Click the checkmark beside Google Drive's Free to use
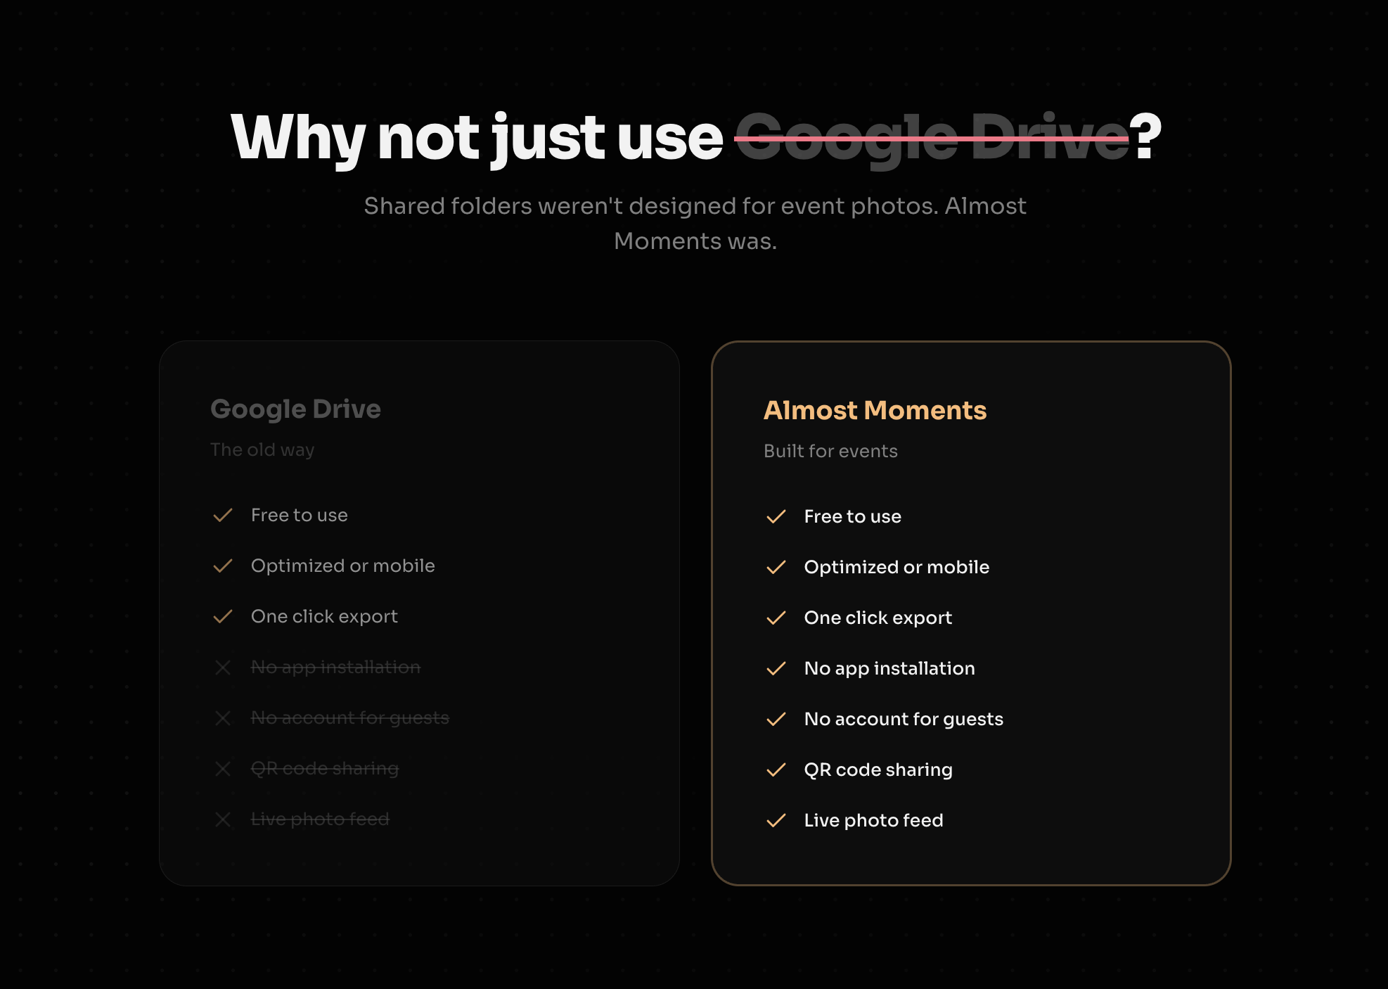Screen dimensions: 1388x989 (x=223, y=515)
